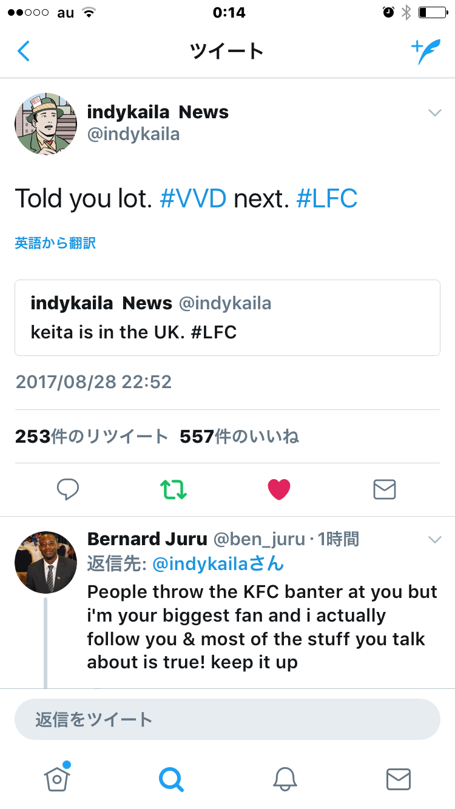Tap the back arrow icon

click(24, 52)
